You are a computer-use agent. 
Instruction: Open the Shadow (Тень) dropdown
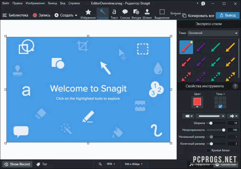(x=221, y=94)
